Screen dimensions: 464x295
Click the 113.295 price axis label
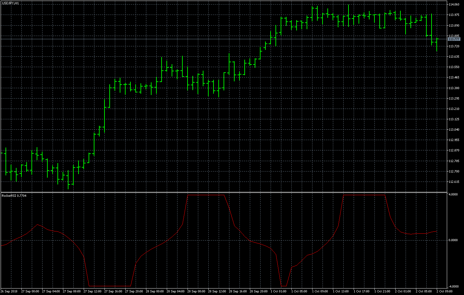tap(454, 98)
